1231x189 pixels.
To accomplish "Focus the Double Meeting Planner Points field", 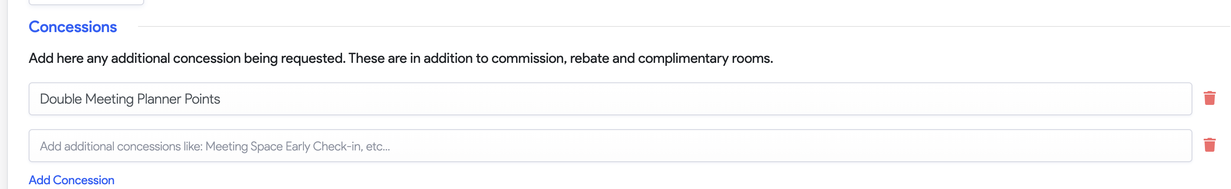I will (x=610, y=99).
